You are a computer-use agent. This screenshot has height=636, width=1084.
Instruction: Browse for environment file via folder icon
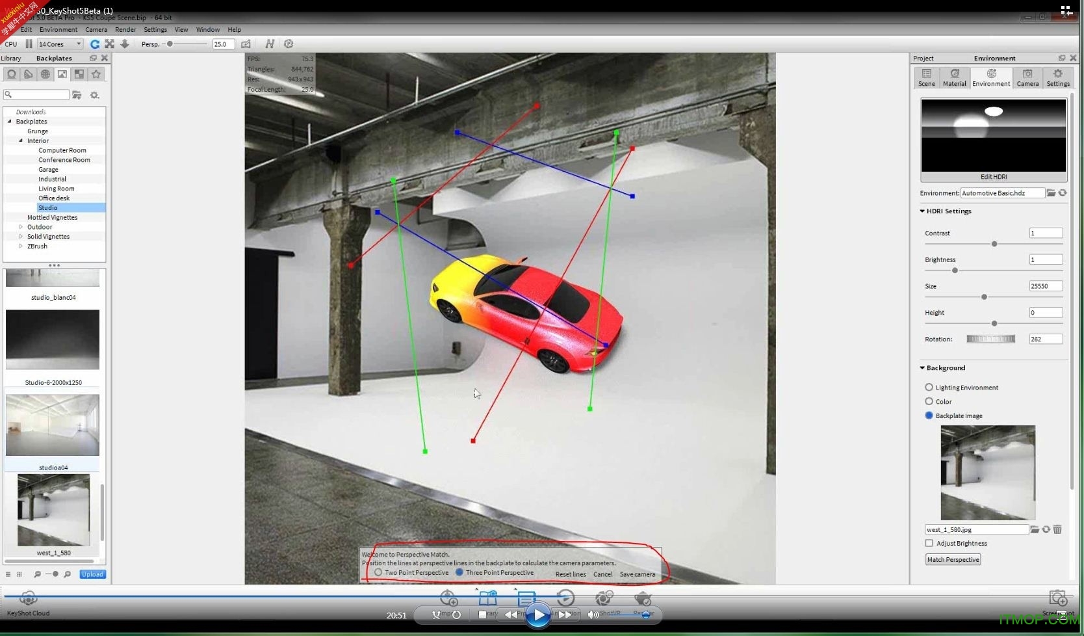coord(1051,193)
